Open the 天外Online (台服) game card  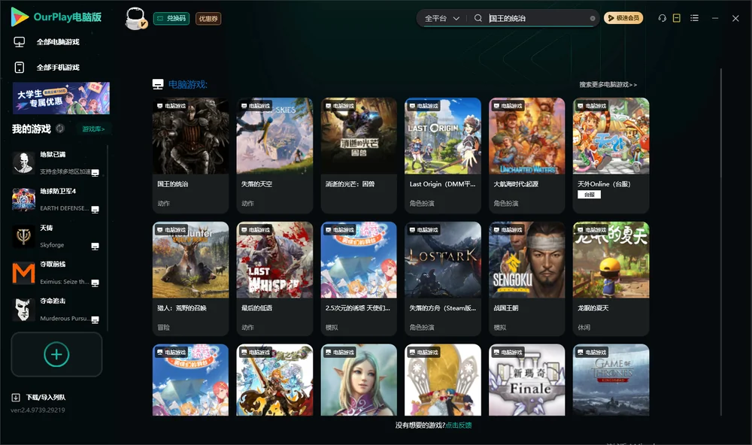(x=611, y=156)
